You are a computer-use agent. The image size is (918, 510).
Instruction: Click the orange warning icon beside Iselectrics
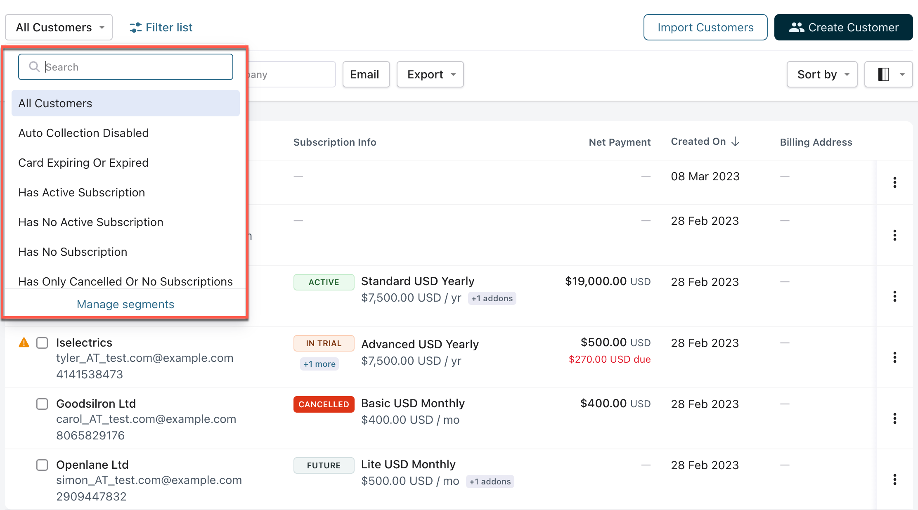(x=24, y=342)
